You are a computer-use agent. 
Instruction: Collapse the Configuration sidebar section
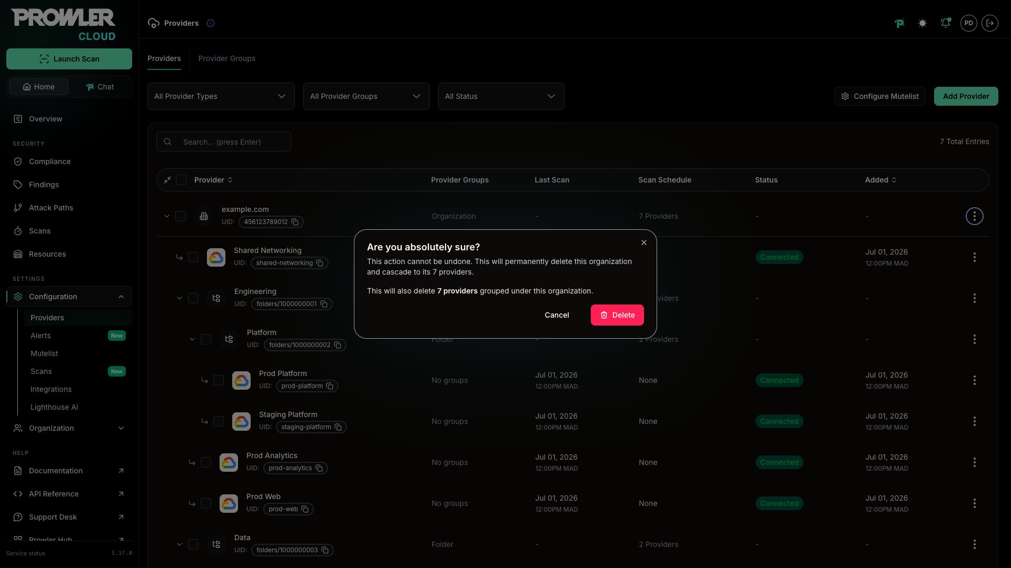(69, 297)
